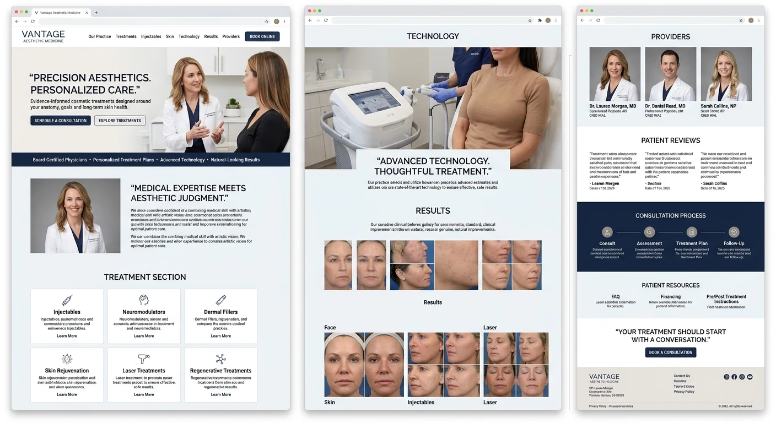Click the back arrow in the left browser window

[17, 21]
